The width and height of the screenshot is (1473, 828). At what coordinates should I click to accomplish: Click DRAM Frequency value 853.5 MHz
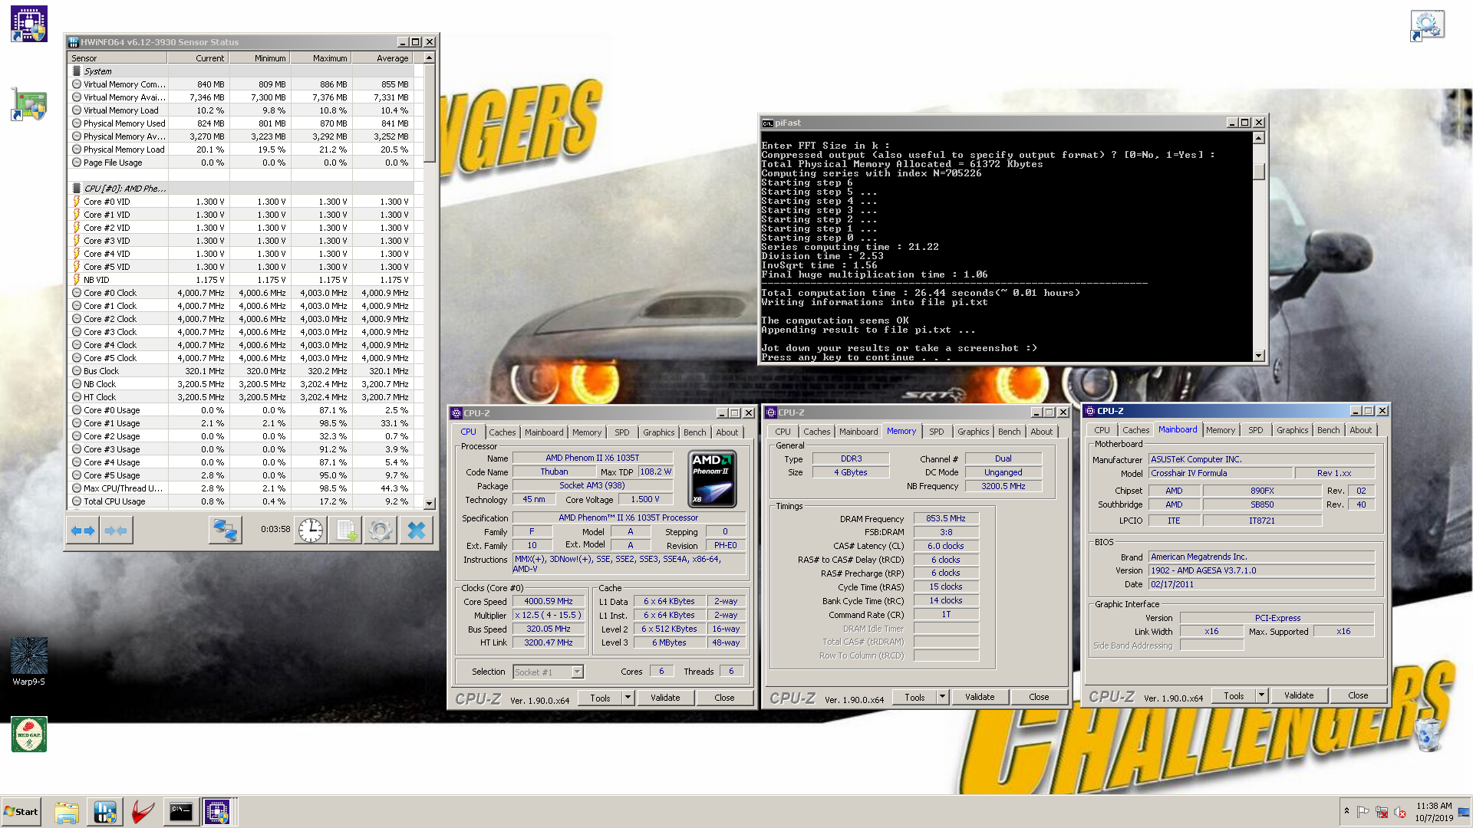click(x=945, y=519)
